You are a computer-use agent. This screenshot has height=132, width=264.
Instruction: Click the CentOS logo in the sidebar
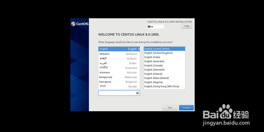coord(79,24)
